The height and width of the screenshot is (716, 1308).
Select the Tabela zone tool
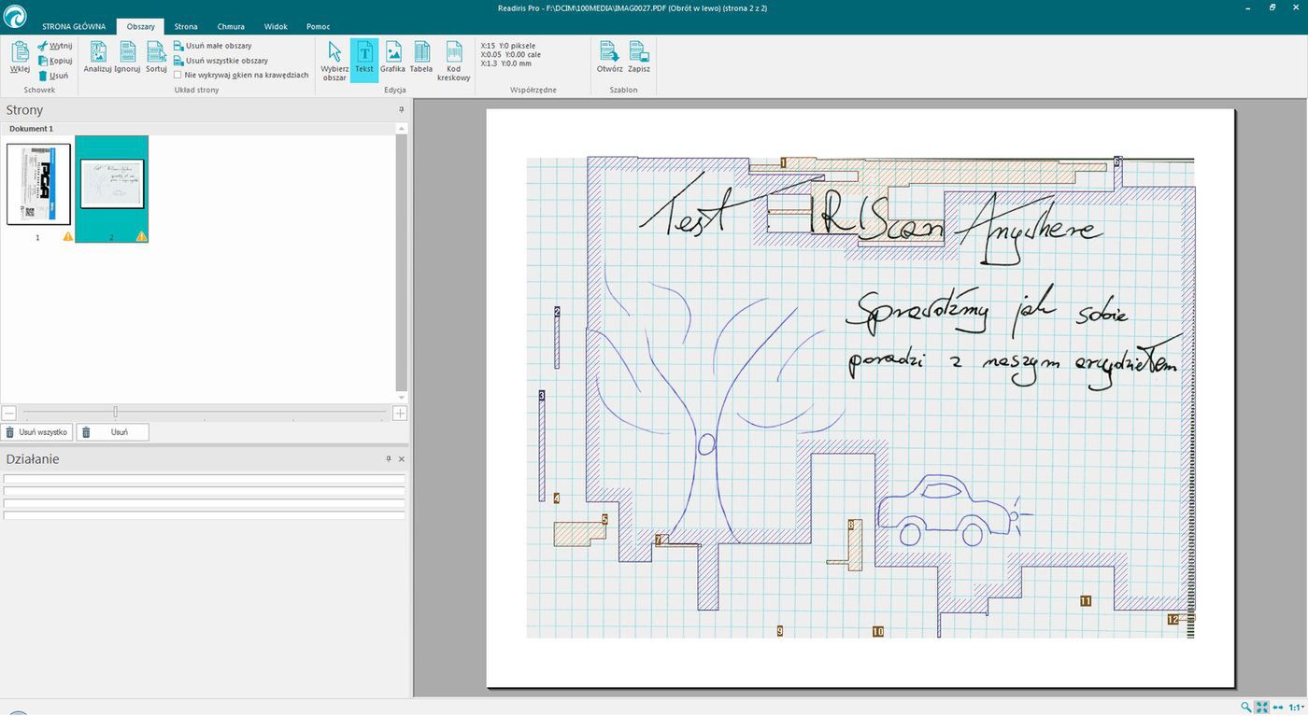421,57
